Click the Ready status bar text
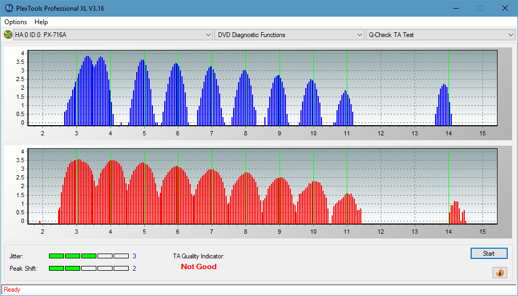Screen dimensions: 518x296 tap(12, 290)
